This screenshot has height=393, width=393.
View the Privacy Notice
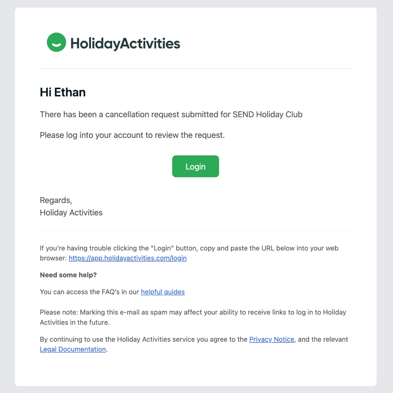click(271, 339)
